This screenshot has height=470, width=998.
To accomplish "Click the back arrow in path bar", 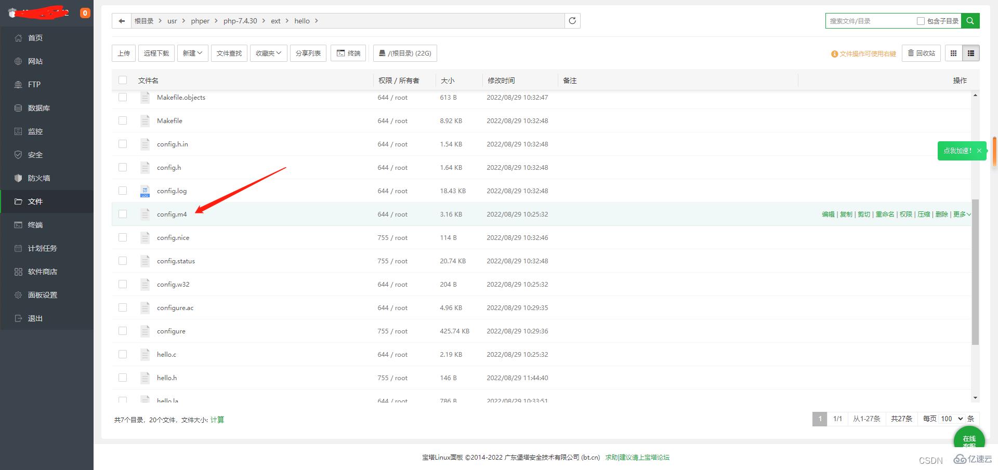I will [122, 21].
